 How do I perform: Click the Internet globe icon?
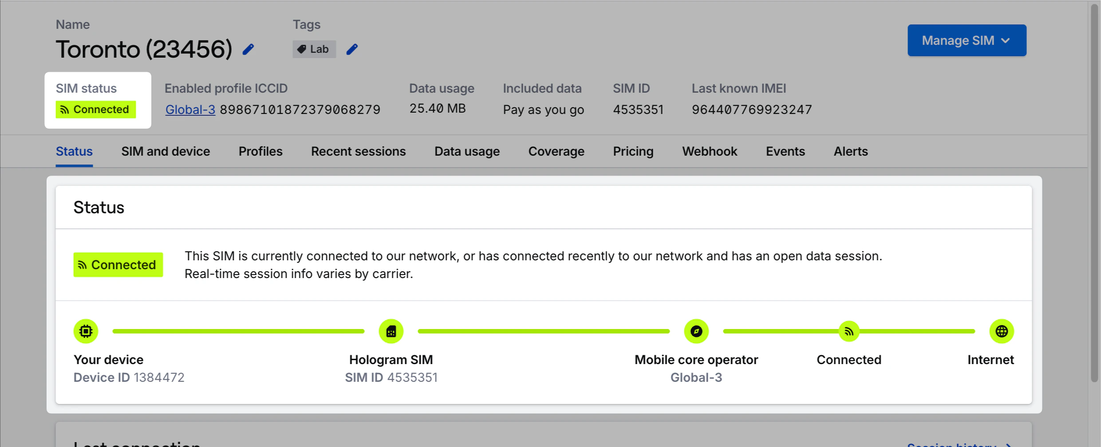click(x=1002, y=331)
